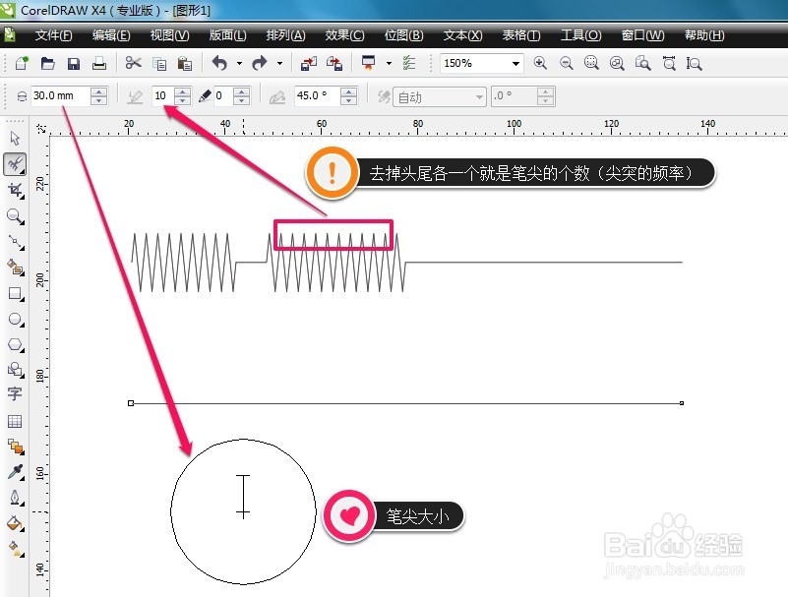Click the spike frequency field showing 10
This screenshot has width=788, height=597.
pos(163,95)
